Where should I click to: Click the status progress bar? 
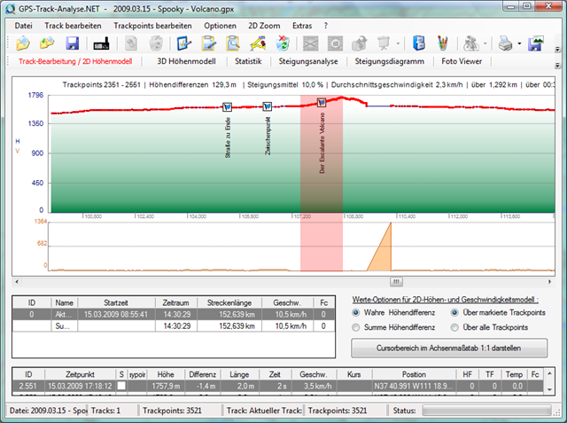click(487, 411)
